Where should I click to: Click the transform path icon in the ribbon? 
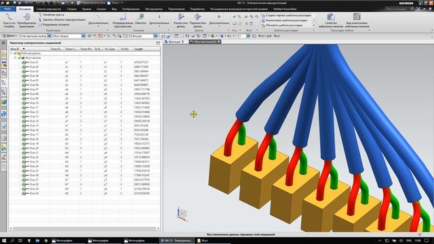(26, 17)
